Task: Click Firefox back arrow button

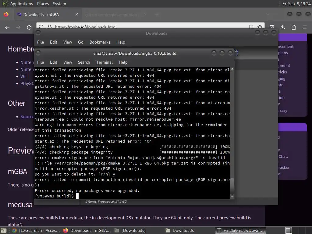Action: [x=7, y=27]
